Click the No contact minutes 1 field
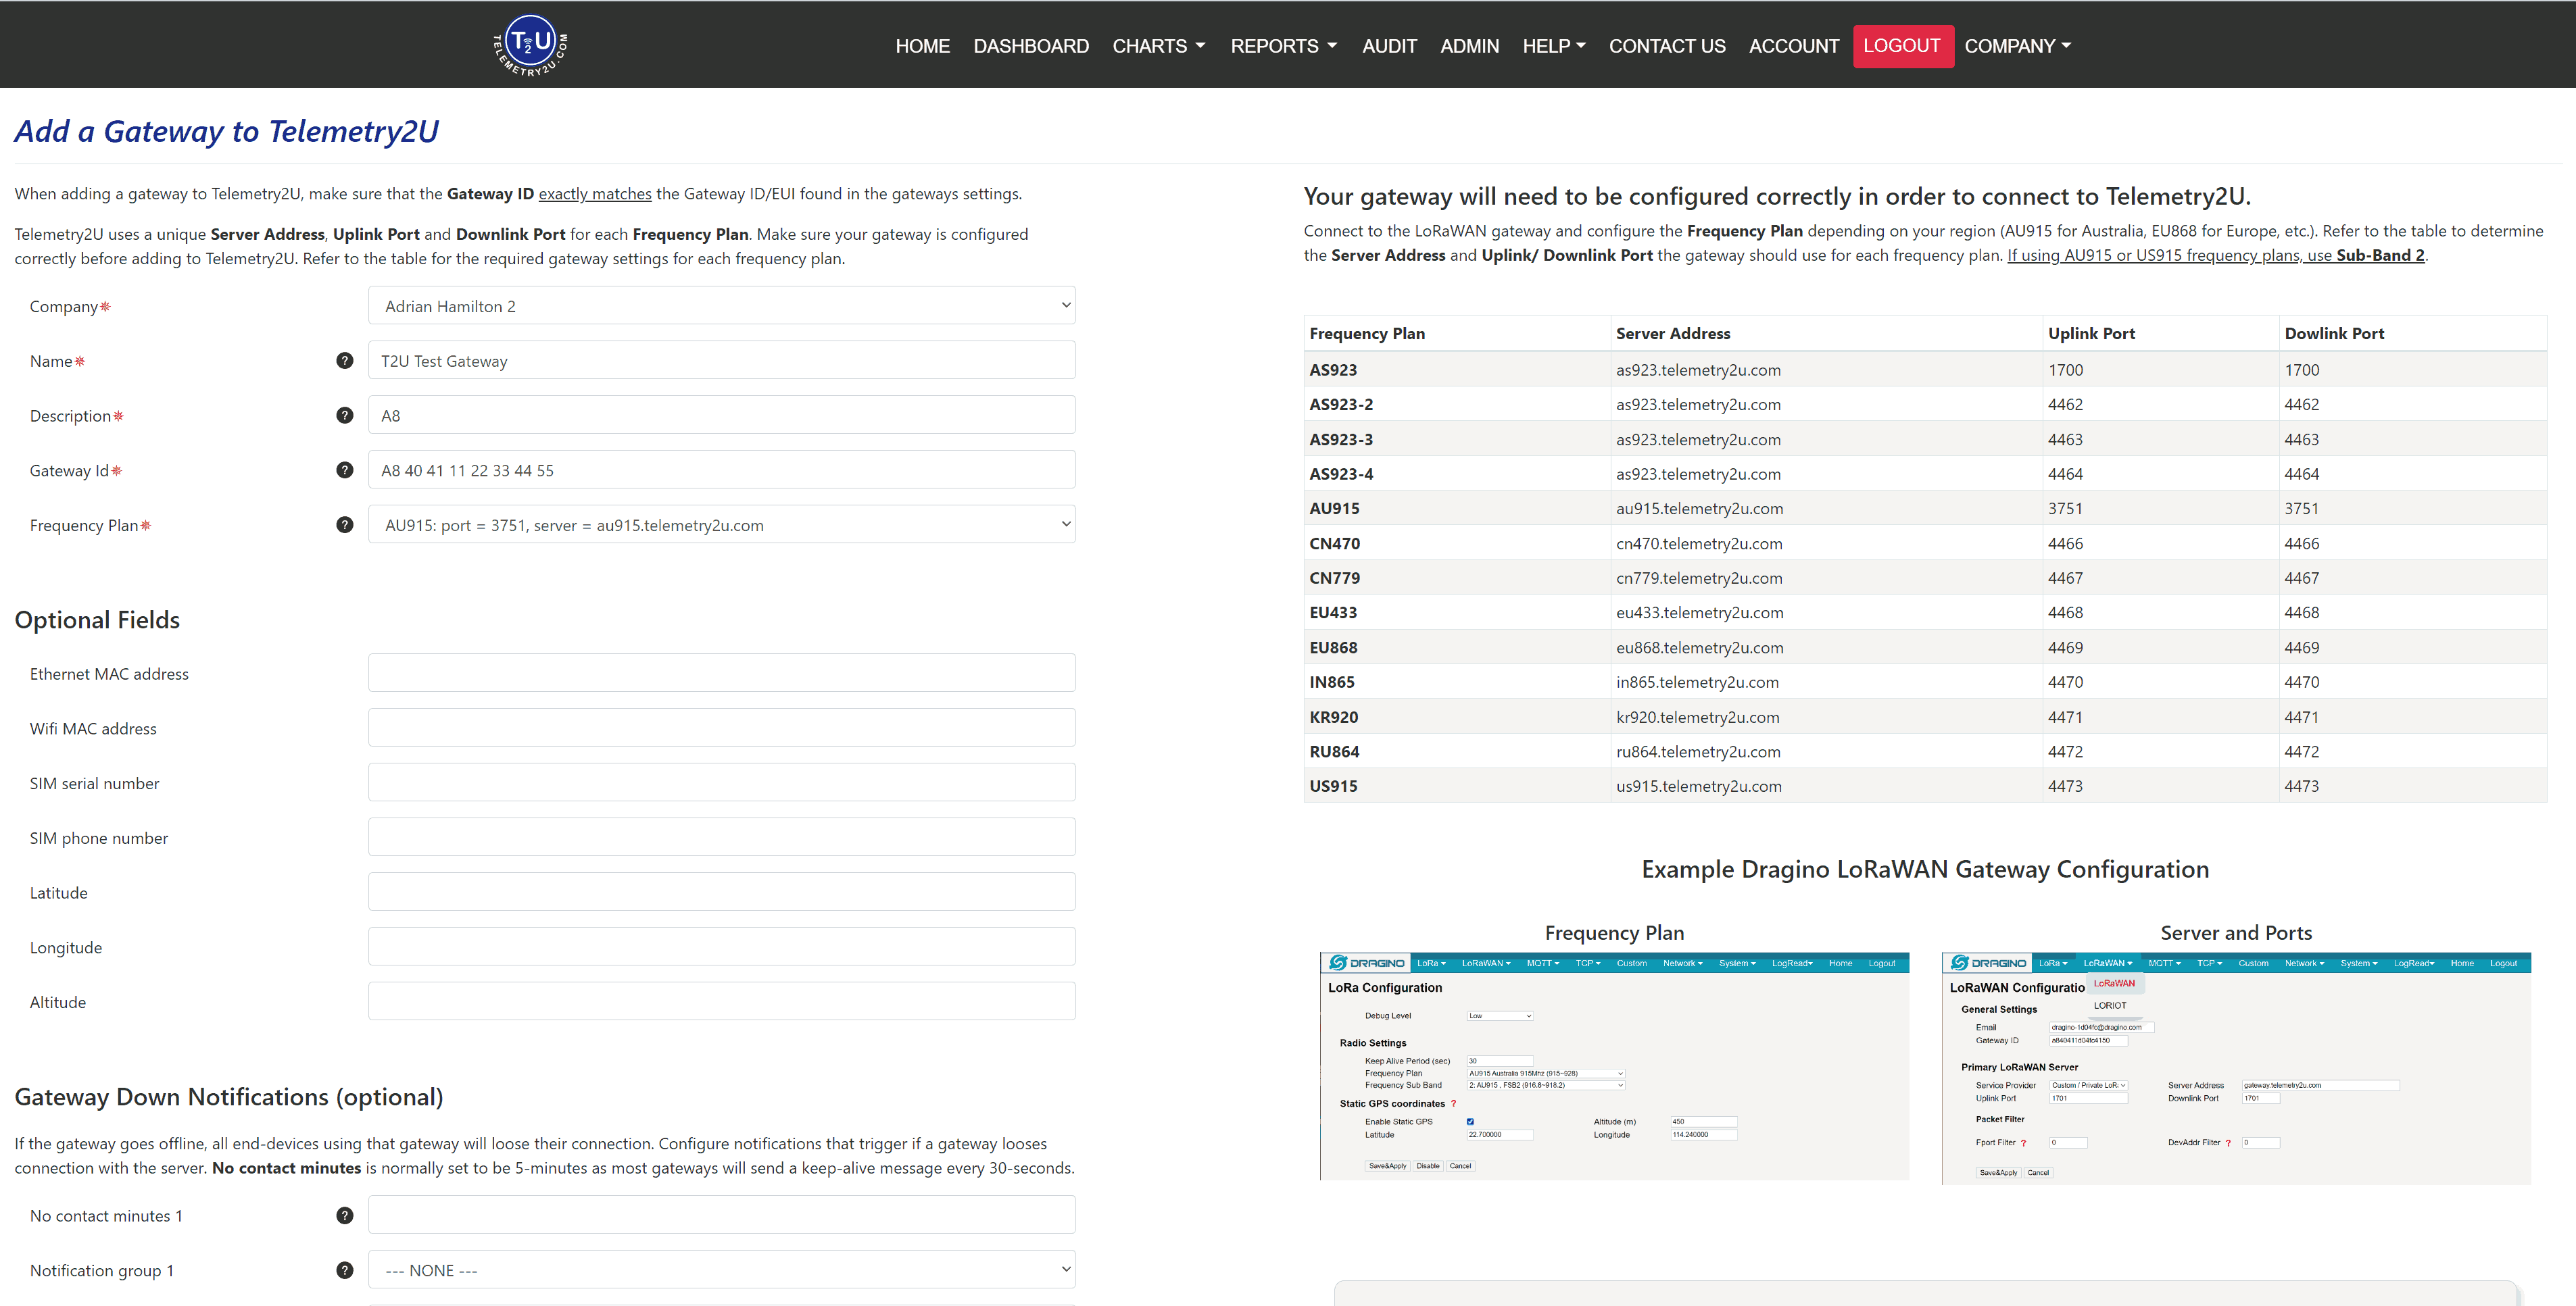 tap(721, 1215)
